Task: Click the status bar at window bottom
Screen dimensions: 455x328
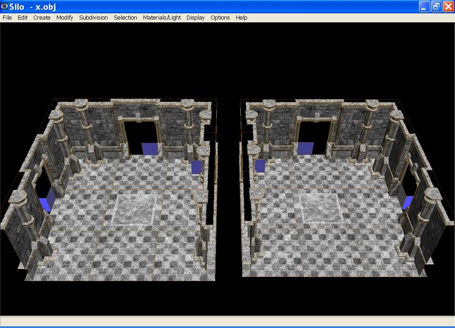Action: click(x=227, y=321)
